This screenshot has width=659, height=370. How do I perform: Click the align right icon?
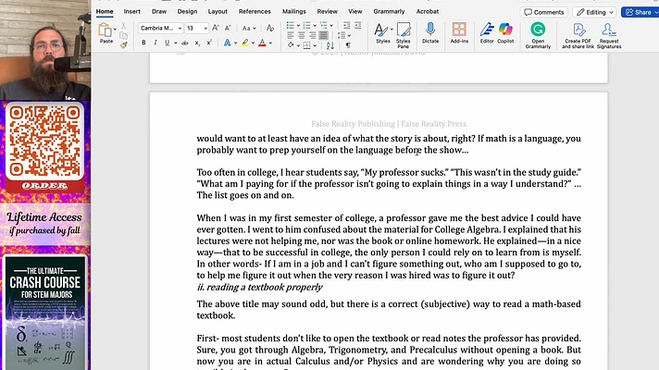pyautogui.click(x=312, y=36)
